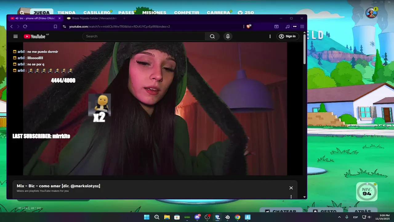The width and height of the screenshot is (394, 222).
Task: Open the game's JUEGA tab
Action: 41,13
